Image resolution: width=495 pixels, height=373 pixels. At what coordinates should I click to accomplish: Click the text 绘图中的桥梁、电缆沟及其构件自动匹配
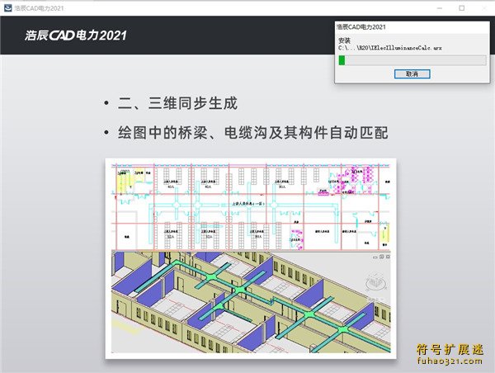click(253, 133)
